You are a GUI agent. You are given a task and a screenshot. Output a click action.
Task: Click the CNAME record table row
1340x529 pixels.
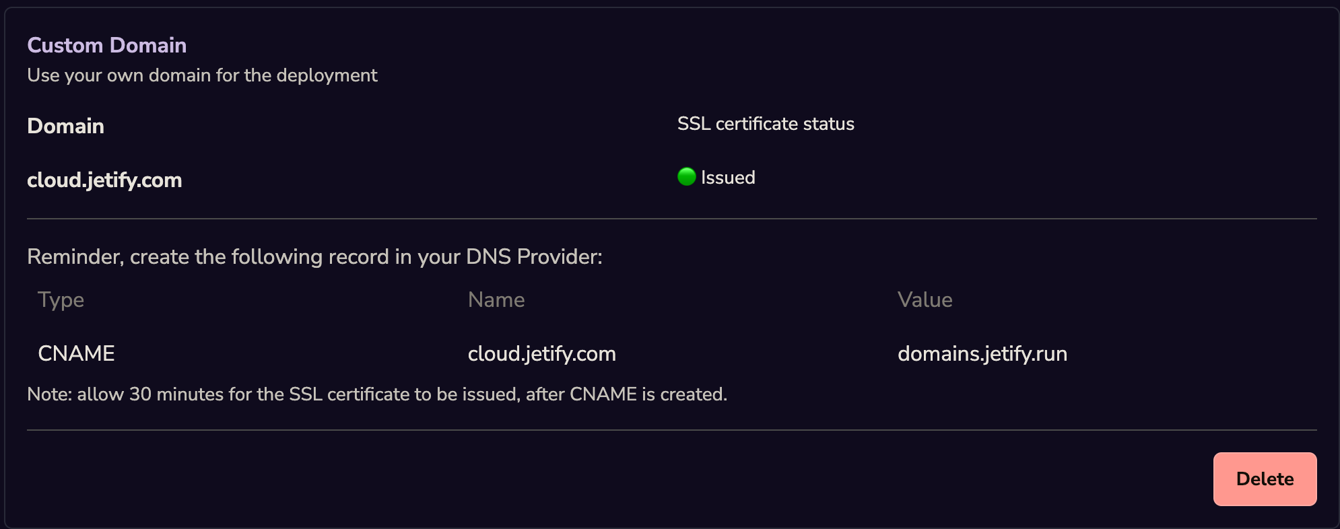(x=471, y=353)
